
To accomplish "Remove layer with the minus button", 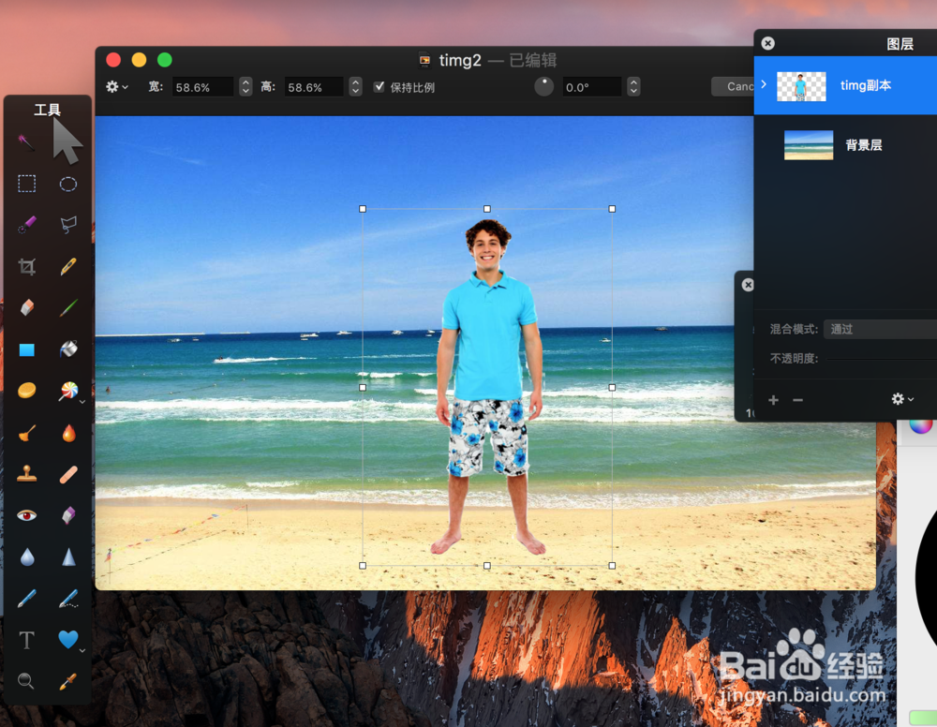I will (797, 400).
